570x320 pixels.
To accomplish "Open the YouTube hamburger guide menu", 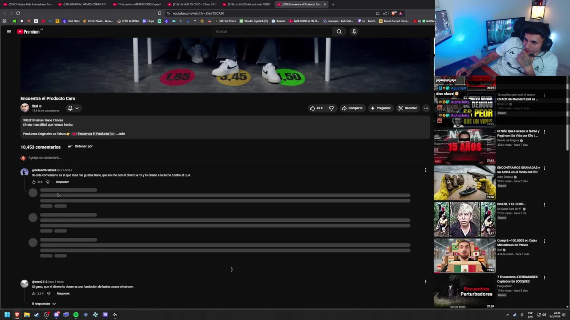I will click(x=8, y=32).
